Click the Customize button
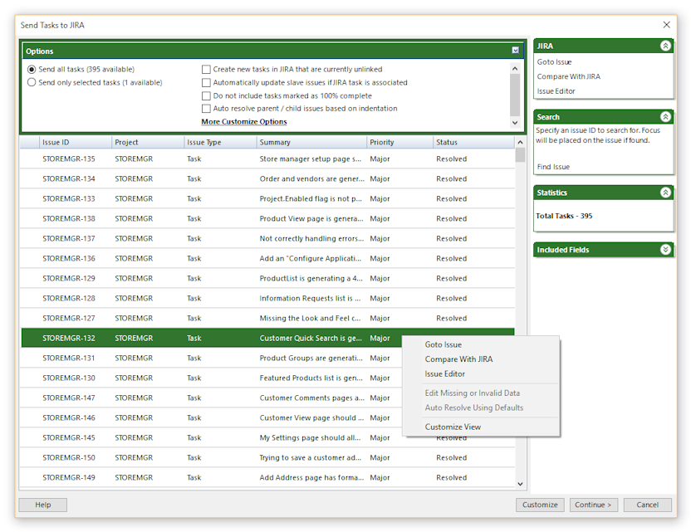Screen dimensions: 696x532 pos(540,505)
